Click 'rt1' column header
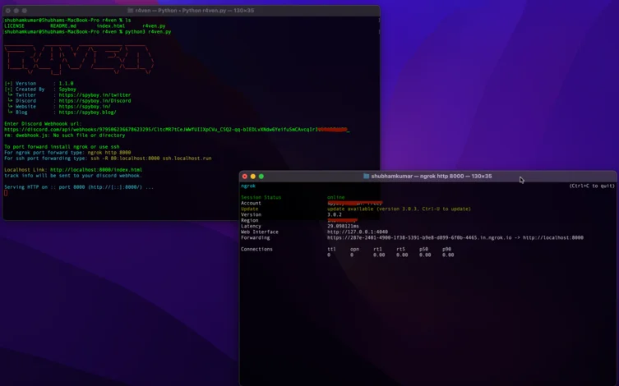This screenshot has height=386, width=619. (378, 249)
